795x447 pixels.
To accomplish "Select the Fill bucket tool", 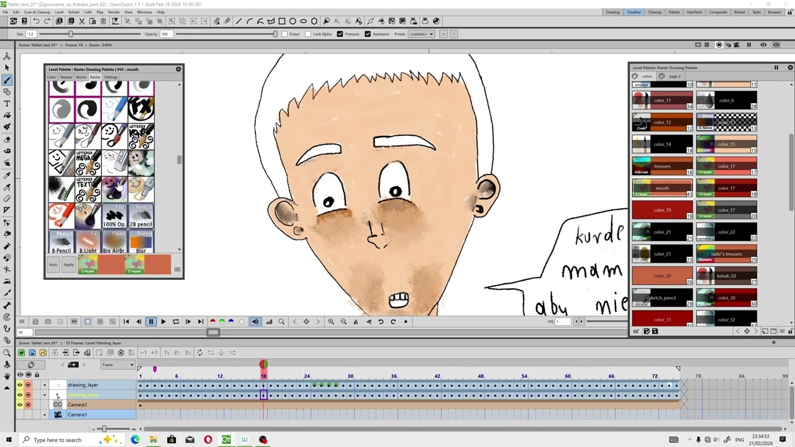I will point(7,115).
